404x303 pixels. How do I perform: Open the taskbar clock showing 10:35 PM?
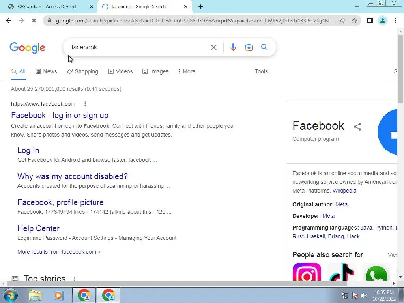pyautogui.click(x=384, y=296)
